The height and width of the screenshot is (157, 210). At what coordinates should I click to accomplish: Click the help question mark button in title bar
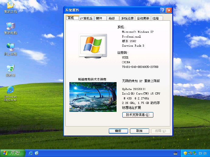coord(163,10)
